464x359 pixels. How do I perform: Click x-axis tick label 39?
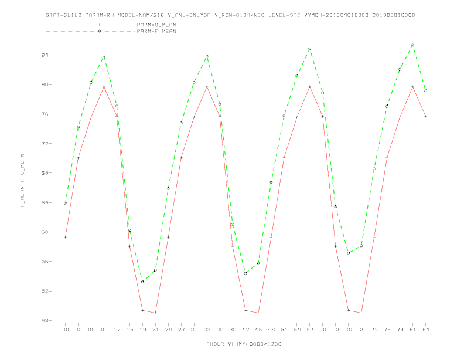click(x=233, y=330)
